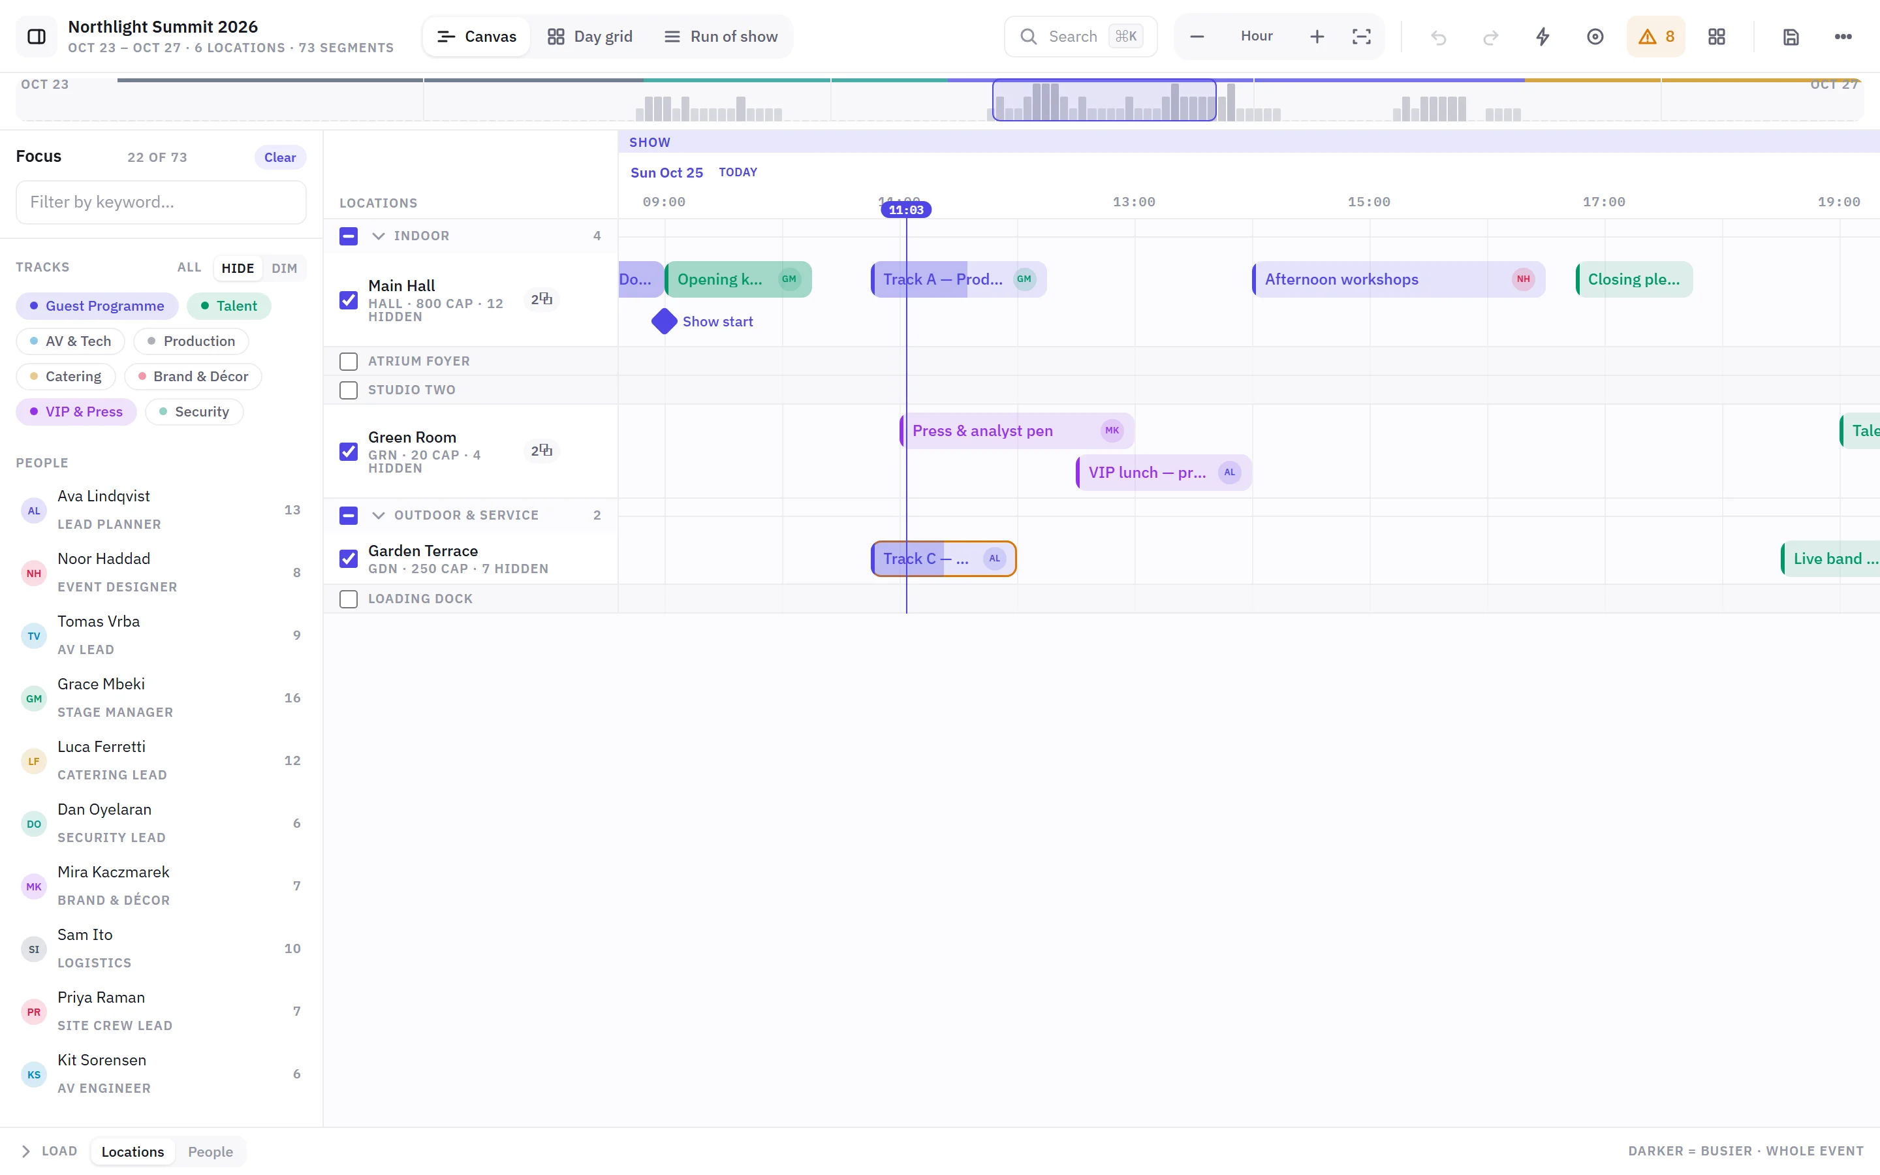Uncheck the Garden Terrace checkbox
1880x1175 pixels.
349,559
